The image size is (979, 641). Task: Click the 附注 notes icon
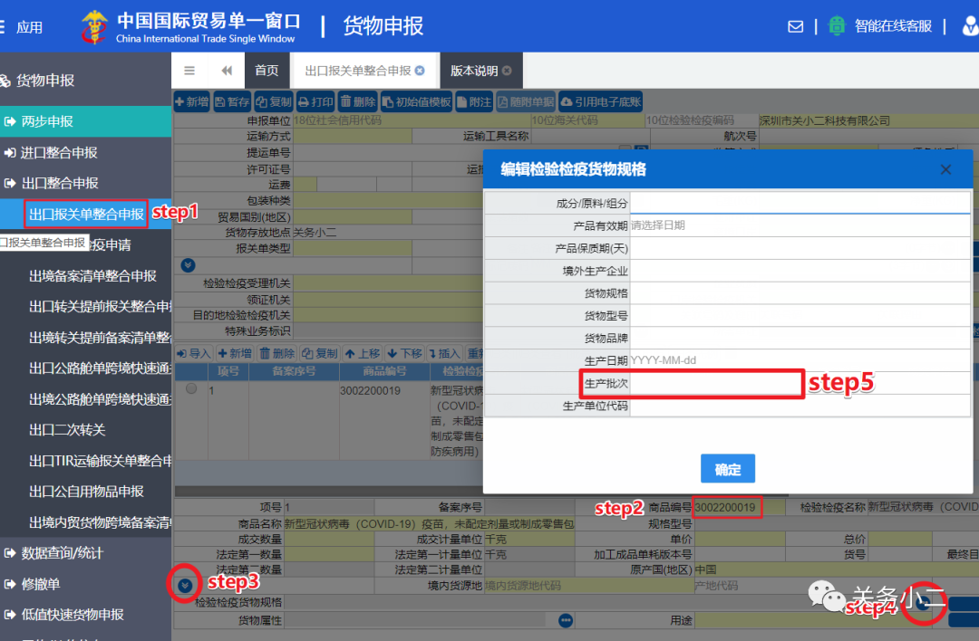click(x=475, y=101)
